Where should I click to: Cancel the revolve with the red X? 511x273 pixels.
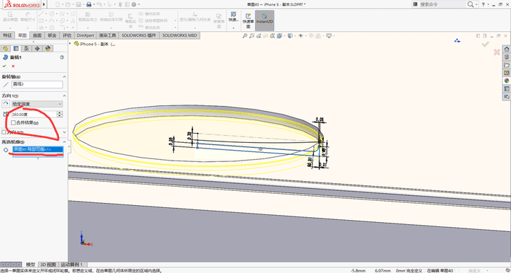[13, 66]
